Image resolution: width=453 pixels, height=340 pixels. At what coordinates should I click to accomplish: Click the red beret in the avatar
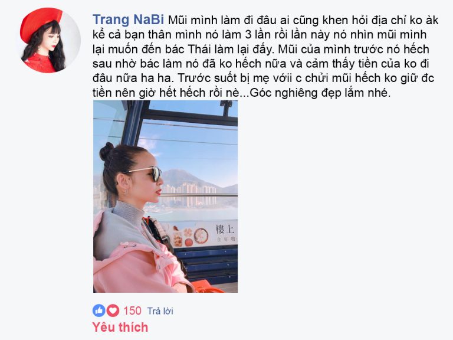tap(41, 24)
